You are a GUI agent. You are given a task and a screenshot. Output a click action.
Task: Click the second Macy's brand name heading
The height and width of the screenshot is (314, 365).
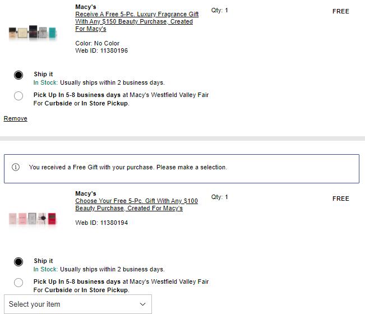(x=86, y=193)
